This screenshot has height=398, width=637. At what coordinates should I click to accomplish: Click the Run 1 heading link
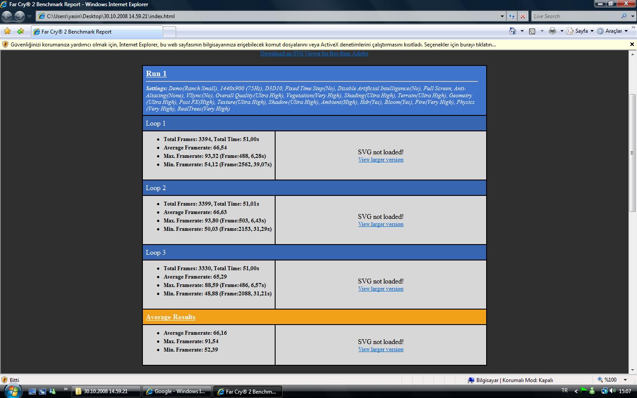(156, 73)
